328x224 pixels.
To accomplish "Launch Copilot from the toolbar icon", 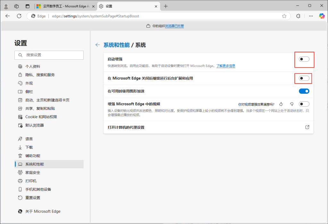I will pos(322,16).
